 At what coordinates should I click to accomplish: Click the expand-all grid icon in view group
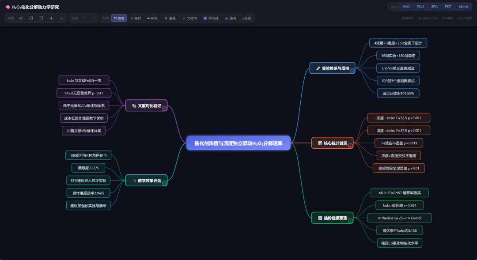[31, 18]
